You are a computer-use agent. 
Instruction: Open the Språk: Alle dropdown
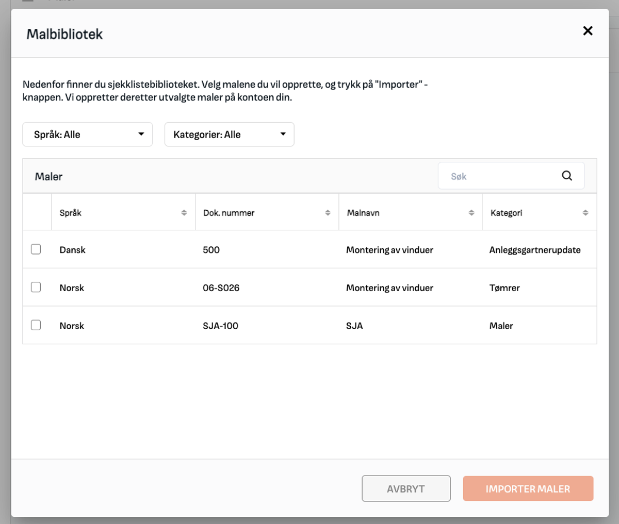[x=87, y=134]
